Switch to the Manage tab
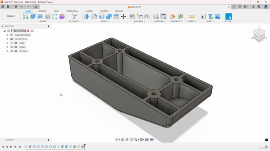This screenshot has height=151, width=270. tap(119, 11)
